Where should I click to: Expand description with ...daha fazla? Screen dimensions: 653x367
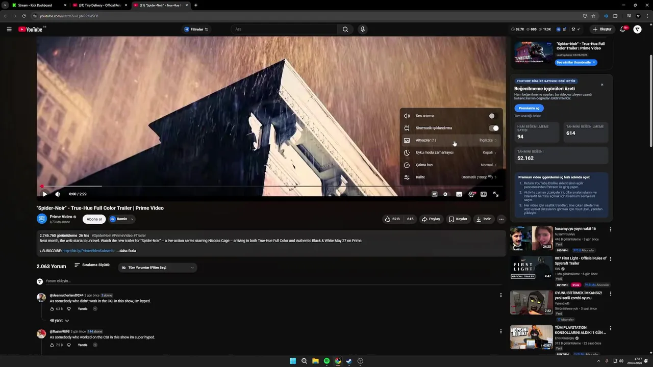coord(126,251)
